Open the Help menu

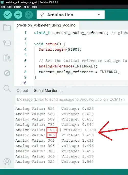tap(34, 7)
